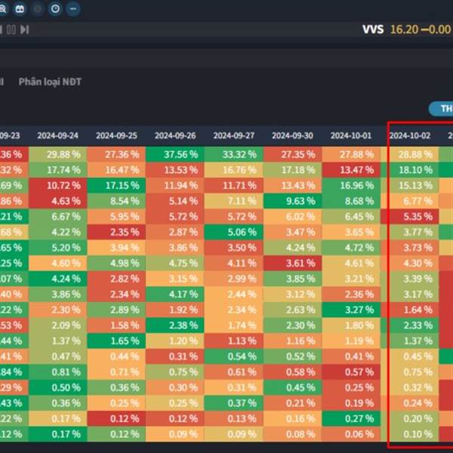Screen dimensions: 453x453
Task: Open the clock history icon
Action: (x=55, y=9)
